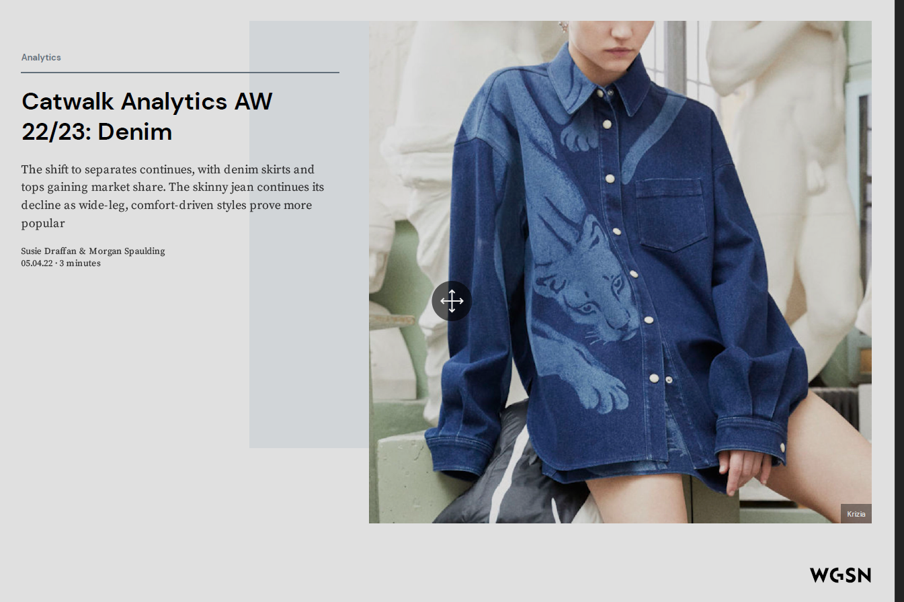Click the 05.04.22 · 3 minutes date line
Screen dimensions: 904x602
[60, 263]
